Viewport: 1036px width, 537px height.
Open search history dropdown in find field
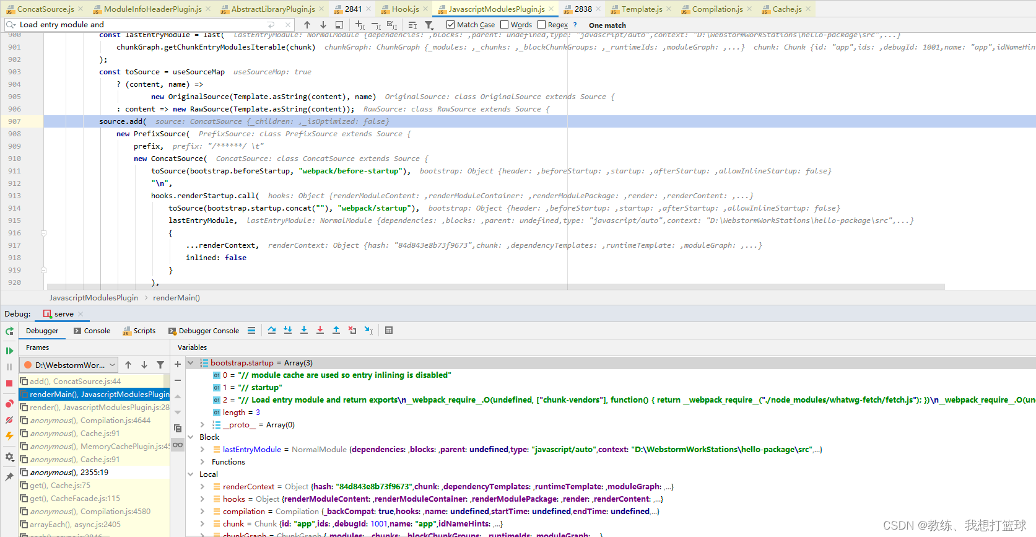click(11, 25)
